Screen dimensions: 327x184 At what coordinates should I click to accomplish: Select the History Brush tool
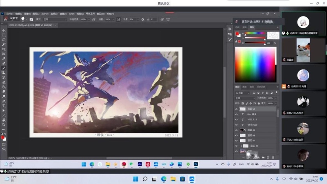pyautogui.click(x=4, y=78)
